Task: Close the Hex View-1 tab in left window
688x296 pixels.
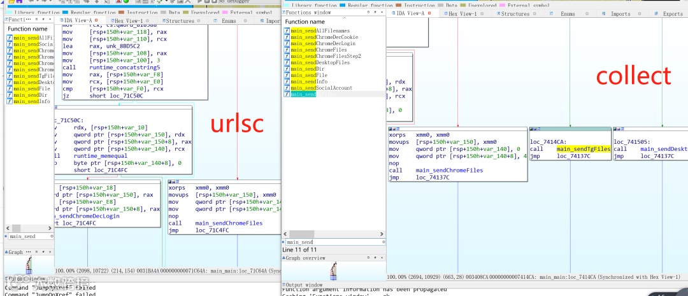Action: [x=148, y=20]
